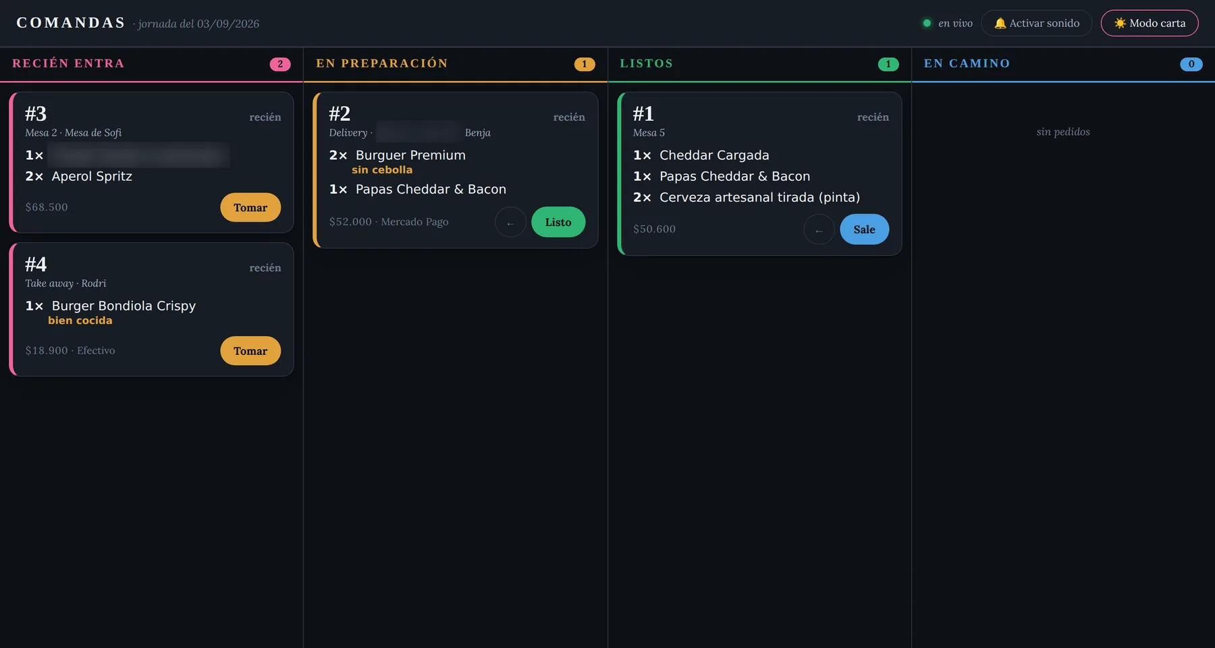Take order #3 with Tomar

tap(250, 208)
